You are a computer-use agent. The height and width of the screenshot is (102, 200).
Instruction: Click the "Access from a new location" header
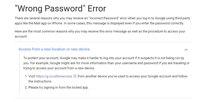tap(54, 49)
